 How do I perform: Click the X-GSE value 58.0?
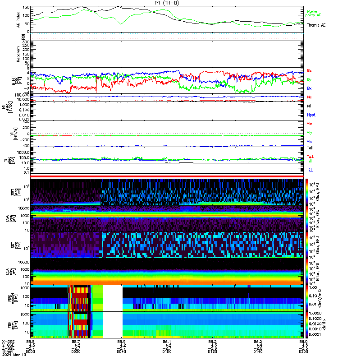pyautogui.click(x=303, y=342)
